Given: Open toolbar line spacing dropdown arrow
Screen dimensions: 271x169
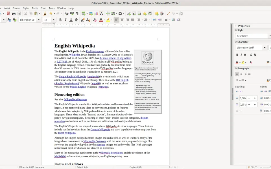Looking at the screenshot, I should 170,20.
